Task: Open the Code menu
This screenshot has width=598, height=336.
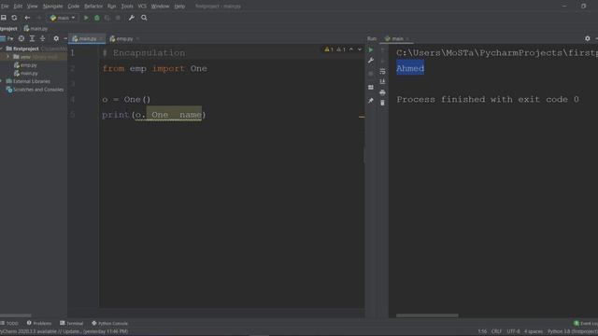Action: pyautogui.click(x=73, y=7)
